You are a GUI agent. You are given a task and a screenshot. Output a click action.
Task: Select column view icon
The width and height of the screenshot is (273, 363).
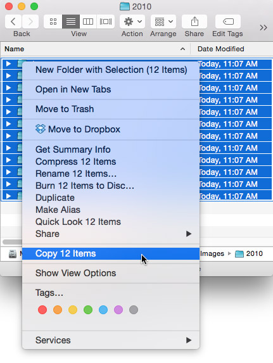[x=88, y=22]
